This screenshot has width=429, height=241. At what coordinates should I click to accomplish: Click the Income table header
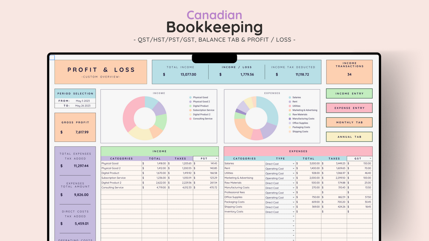click(x=160, y=151)
